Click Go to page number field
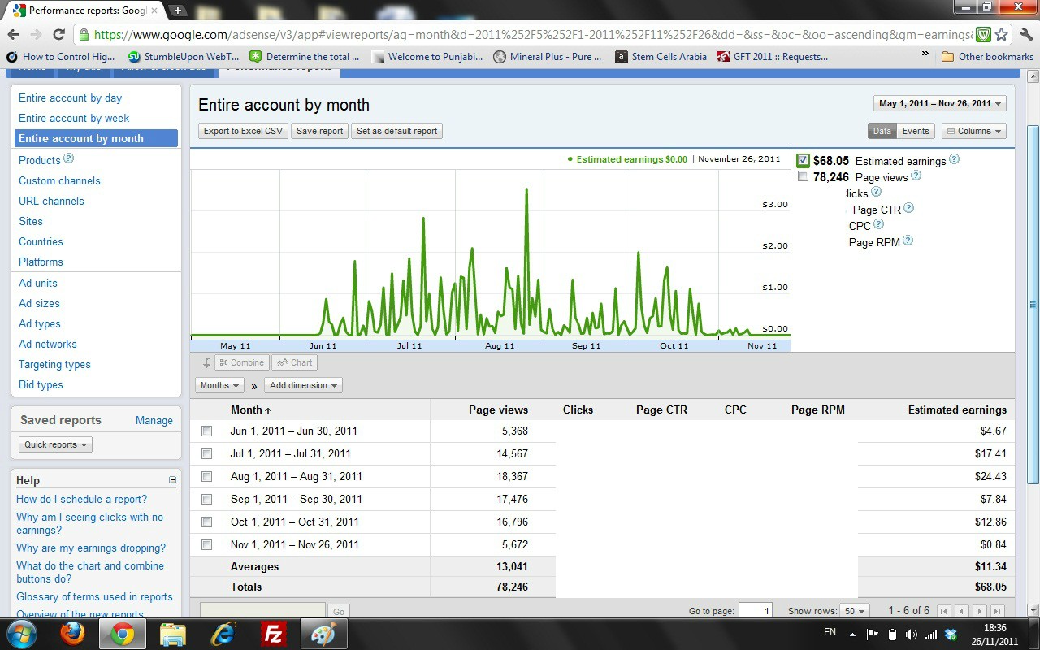The height and width of the screenshot is (650, 1040). tap(755, 611)
